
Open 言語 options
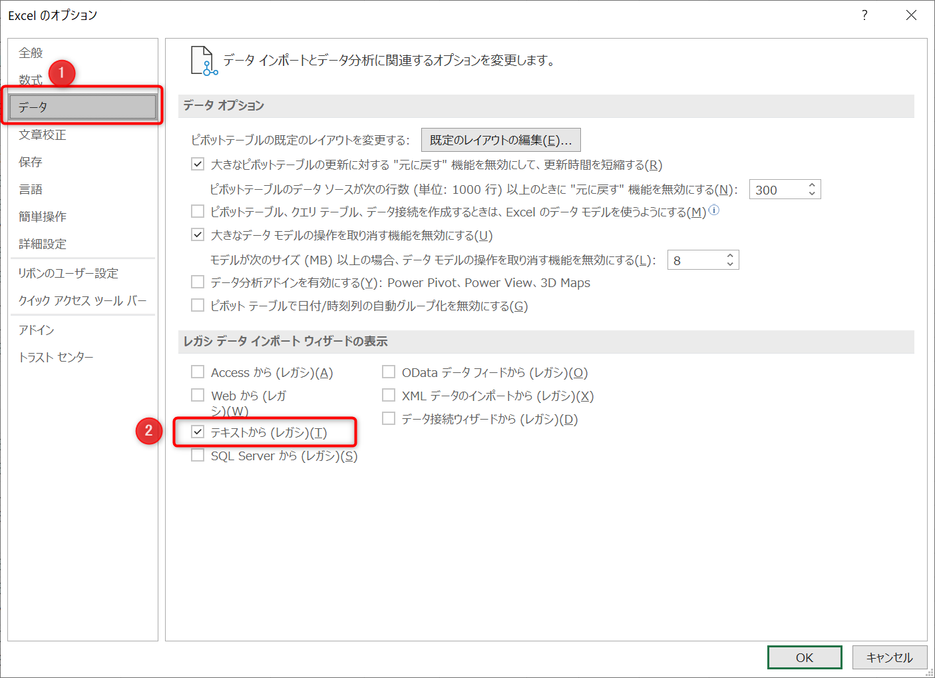[x=83, y=189]
